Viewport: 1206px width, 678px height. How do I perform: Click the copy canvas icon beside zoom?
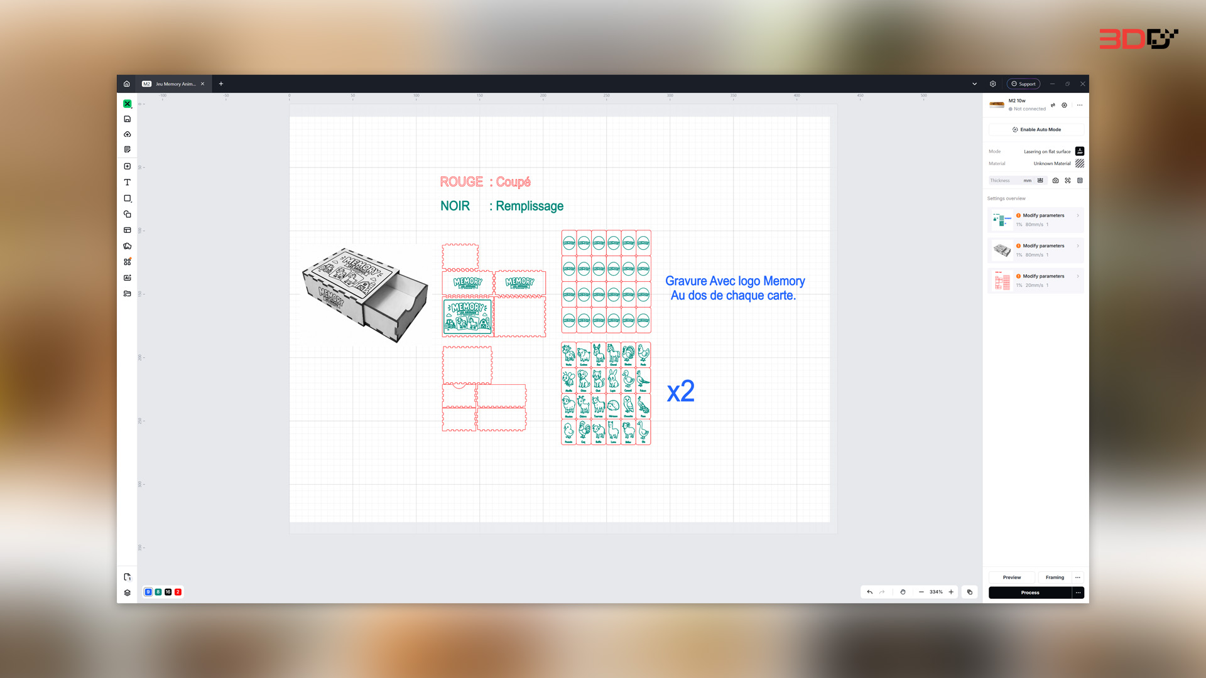click(970, 592)
